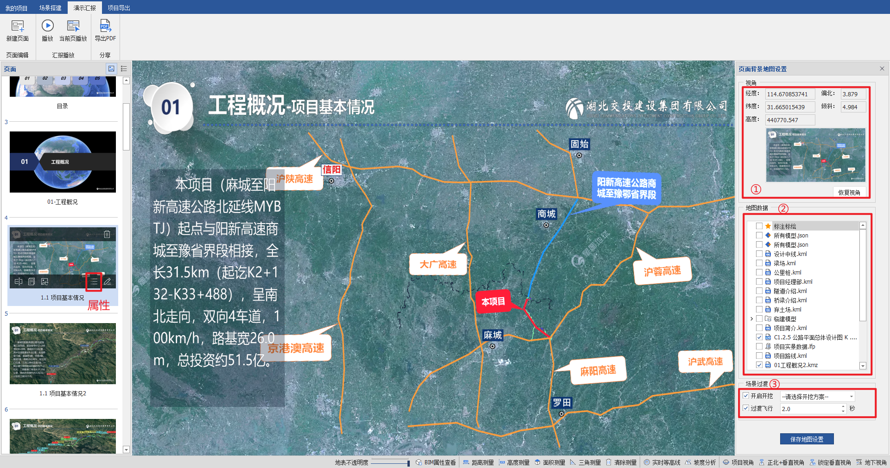Increase the 过渡飞行 seconds with the spinner
Image resolution: width=890 pixels, height=468 pixels.
point(843,406)
